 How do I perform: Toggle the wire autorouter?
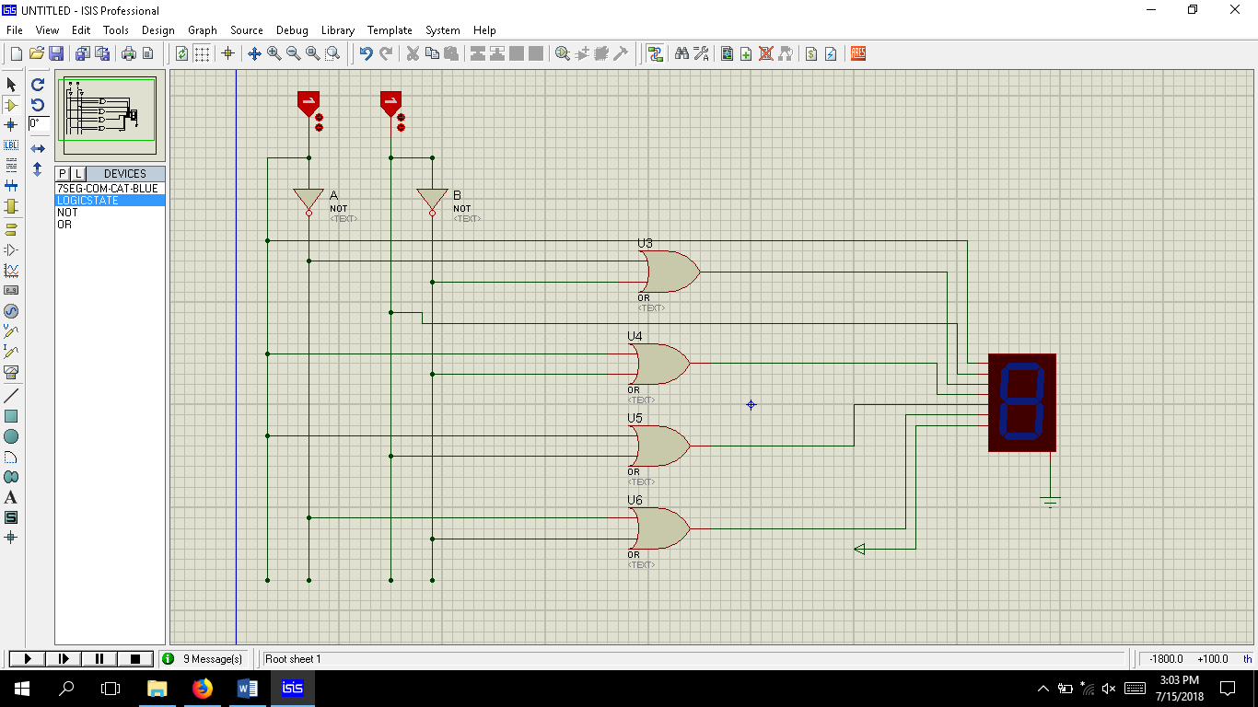pyautogui.click(x=656, y=52)
